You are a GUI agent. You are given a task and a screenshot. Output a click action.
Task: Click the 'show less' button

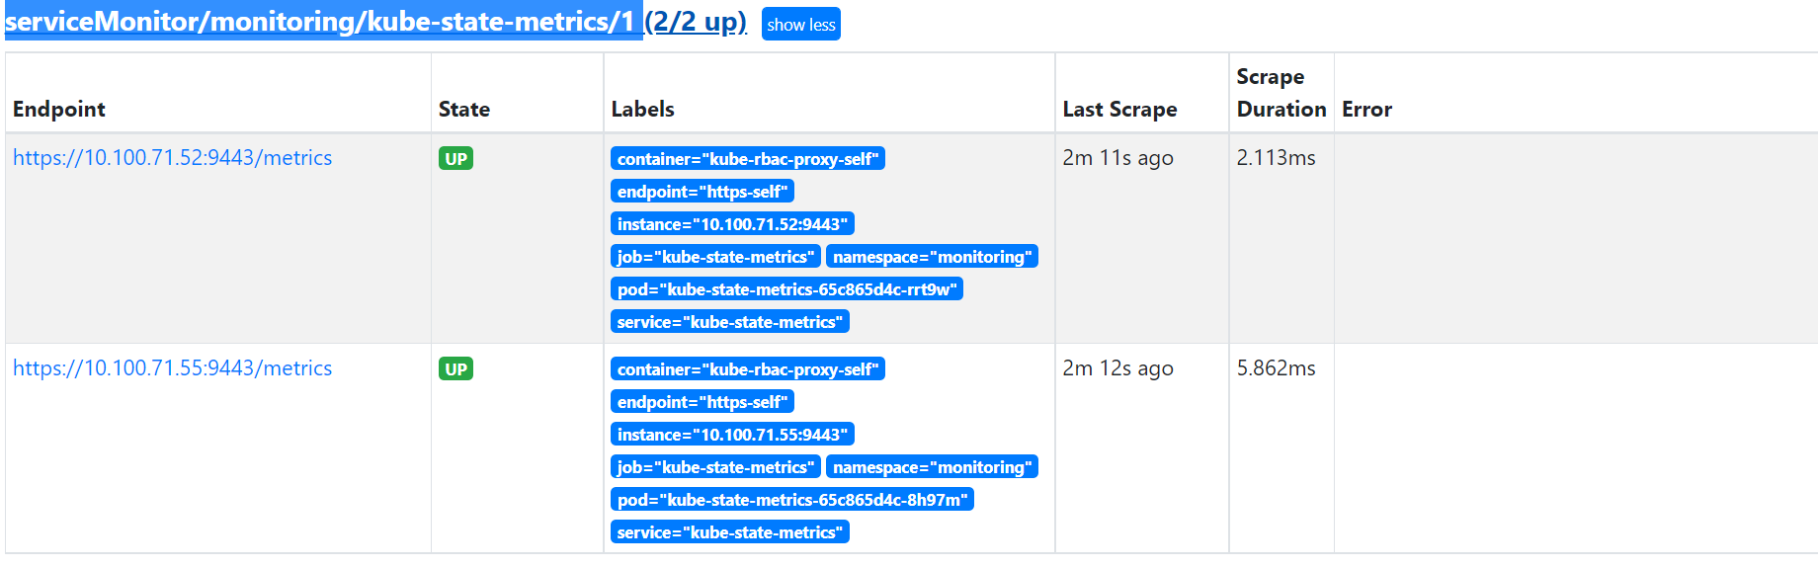(800, 25)
